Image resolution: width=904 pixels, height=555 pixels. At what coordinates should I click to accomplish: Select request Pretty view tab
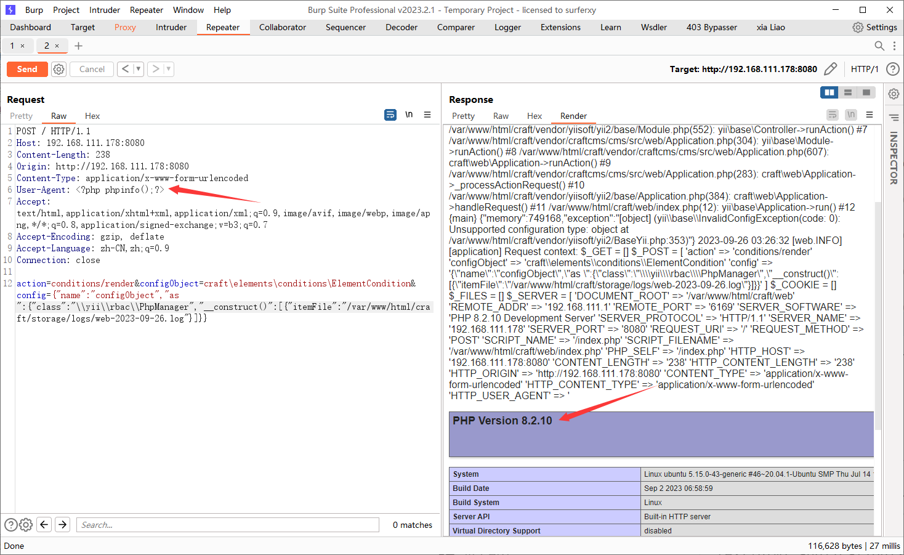[x=21, y=116]
